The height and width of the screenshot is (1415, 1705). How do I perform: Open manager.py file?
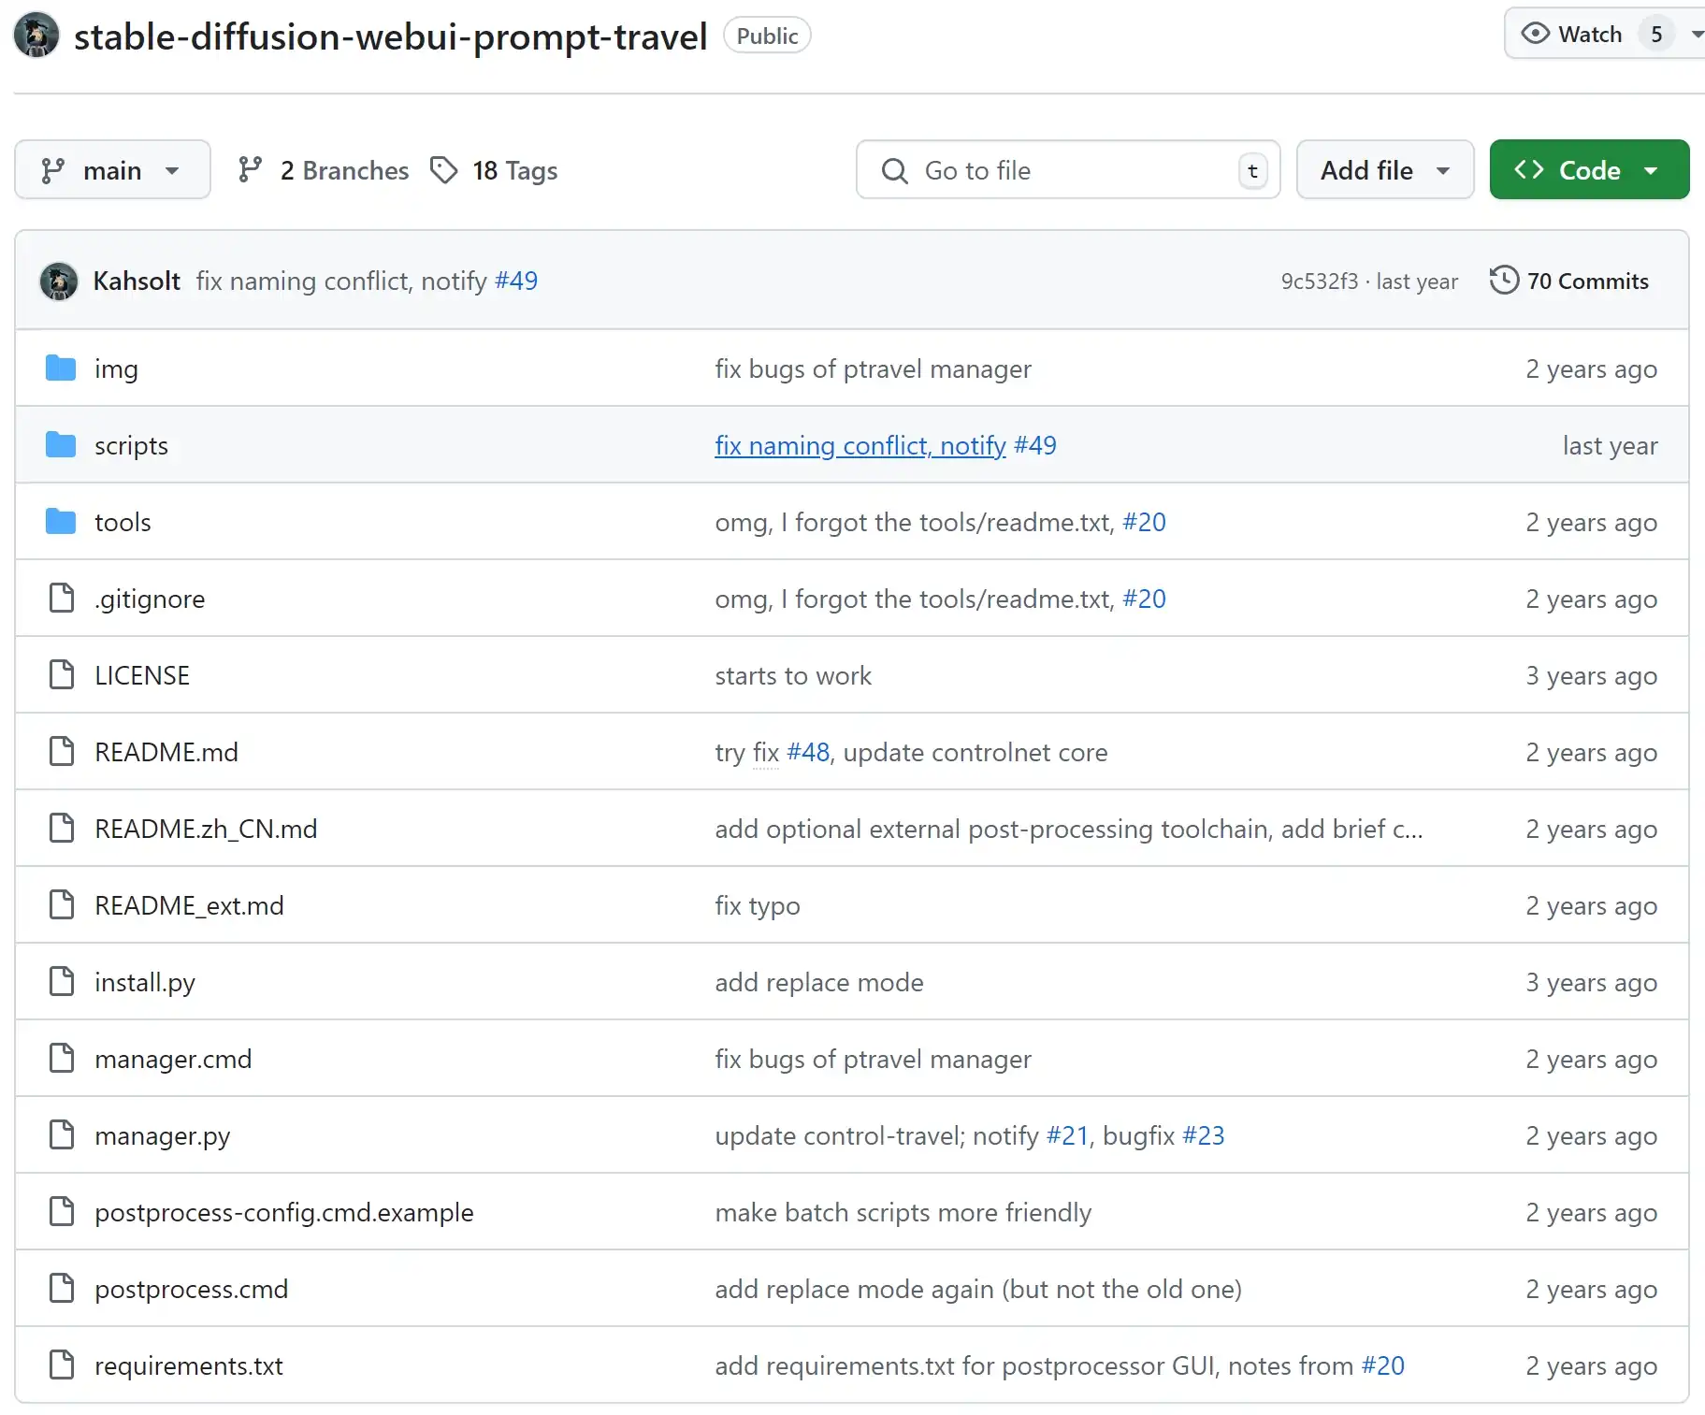[163, 1135]
